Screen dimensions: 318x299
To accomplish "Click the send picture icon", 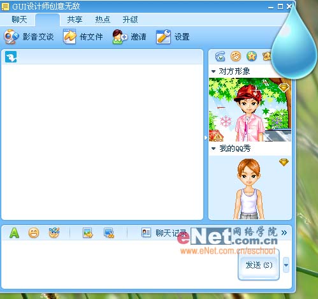I will pyautogui.click(x=88, y=233).
